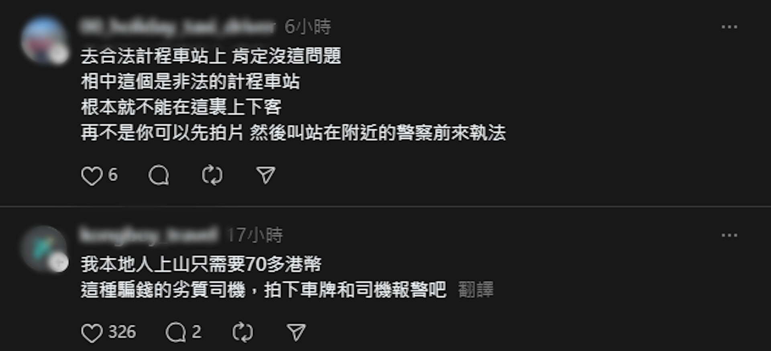Open more options for the first comment

(x=729, y=27)
